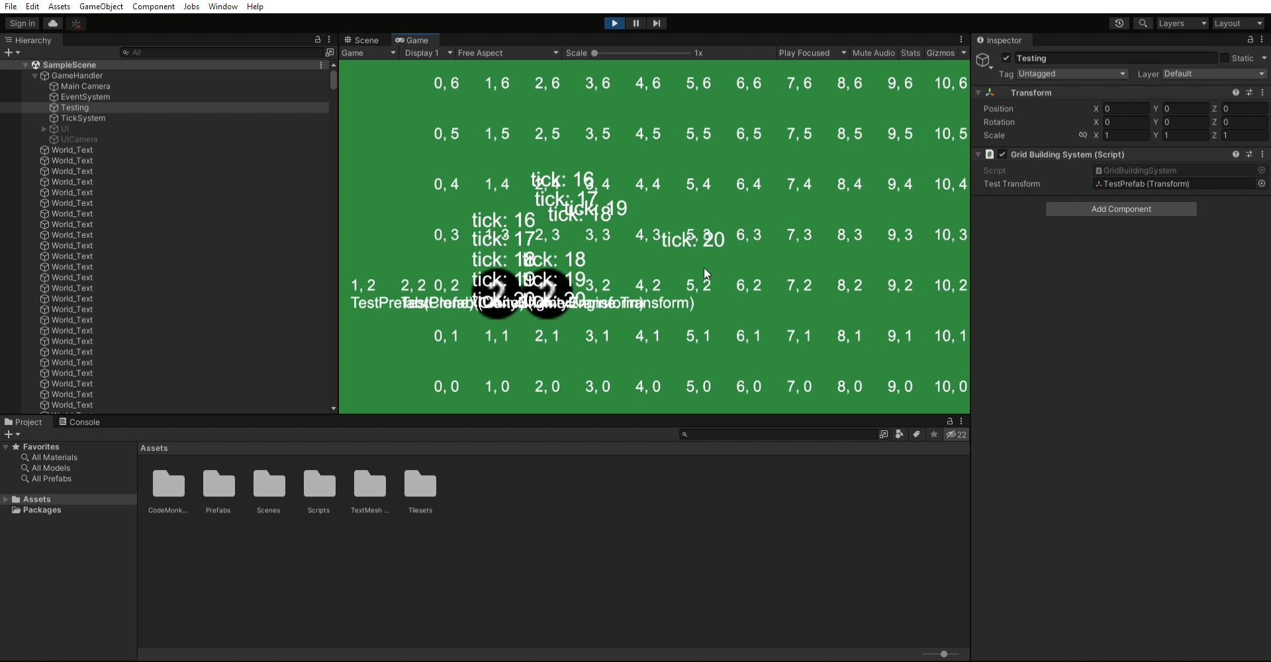This screenshot has height=662, width=1271.
Task: Click the Sign in button
Action: tap(21, 23)
